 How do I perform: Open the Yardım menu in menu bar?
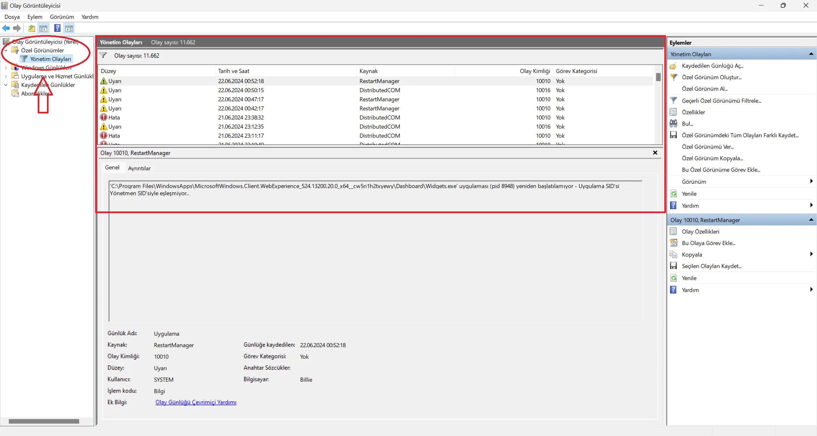[x=90, y=17]
